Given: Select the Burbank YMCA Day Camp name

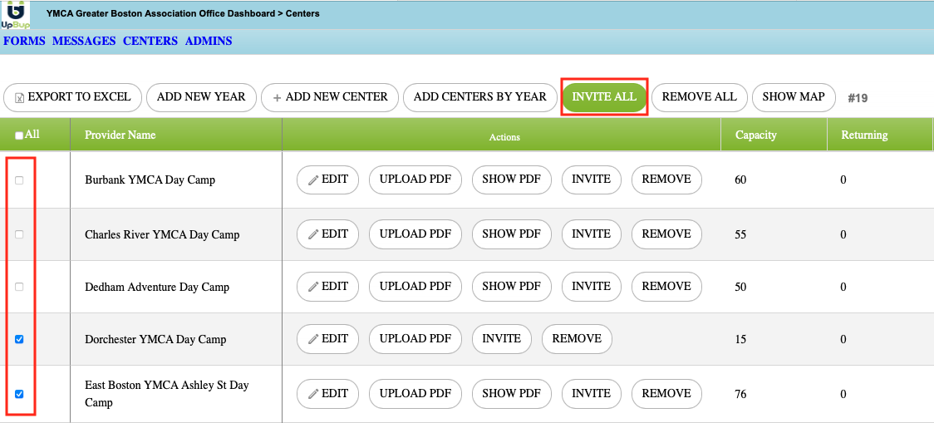Looking at the screenshot, I should [x=150, y=180].
